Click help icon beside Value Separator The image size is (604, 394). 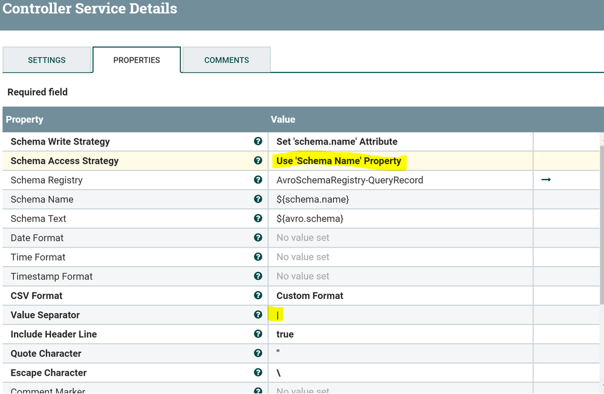coord(258,315)
